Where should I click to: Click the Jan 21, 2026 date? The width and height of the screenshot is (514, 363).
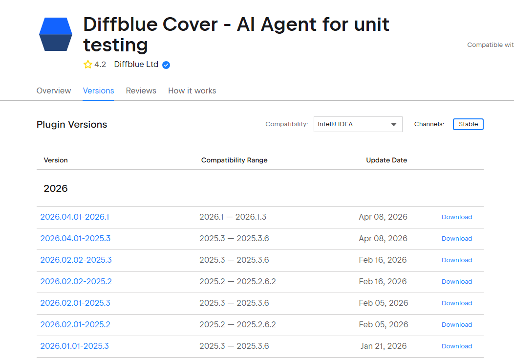[384, 346]
